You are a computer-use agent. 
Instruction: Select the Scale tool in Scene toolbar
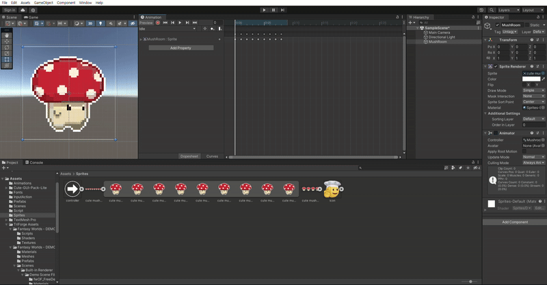coord(7,53)
